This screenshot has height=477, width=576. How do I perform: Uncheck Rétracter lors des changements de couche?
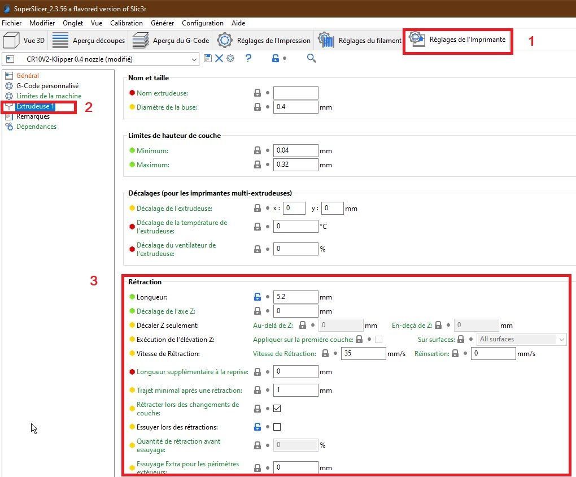(277, 408)
